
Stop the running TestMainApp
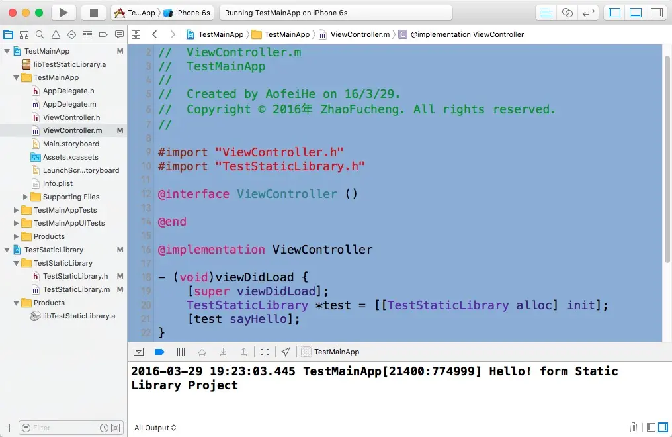pyautogui.click(x=93, y=13)
